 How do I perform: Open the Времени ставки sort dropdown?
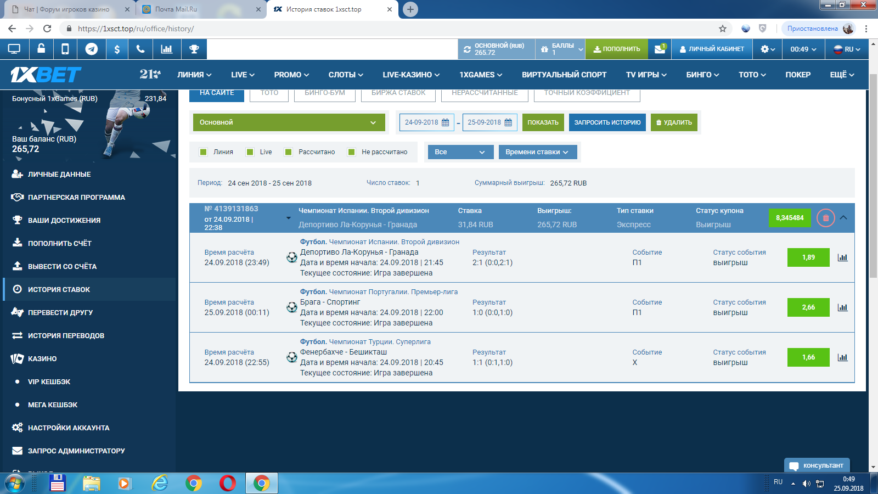click(538, 152)
